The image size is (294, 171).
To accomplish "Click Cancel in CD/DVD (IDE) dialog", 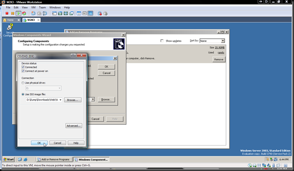I will (x=58, y=143).
